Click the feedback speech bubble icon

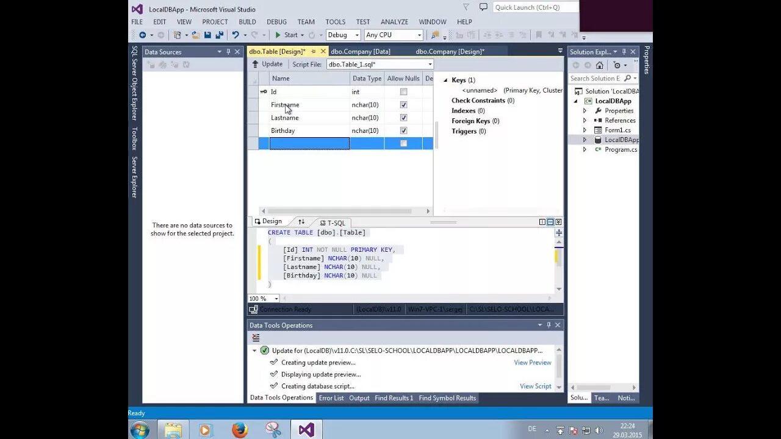(483, 7)
